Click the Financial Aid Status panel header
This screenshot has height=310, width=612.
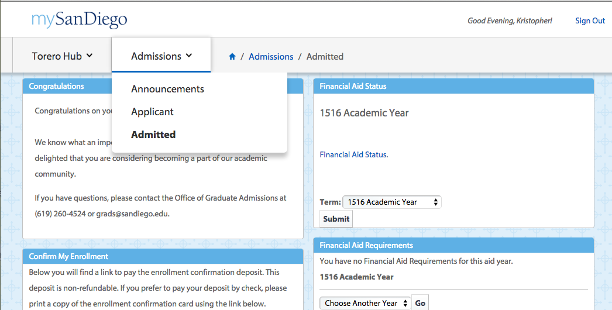453,87
